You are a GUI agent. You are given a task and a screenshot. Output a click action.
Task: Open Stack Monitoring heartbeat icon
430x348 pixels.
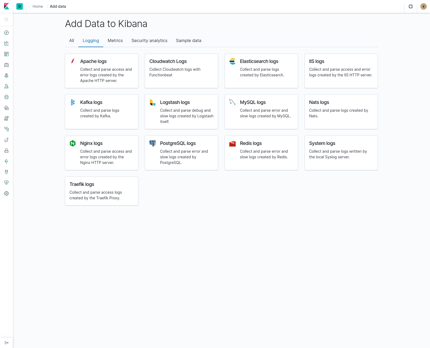pyautogui.click(x=6, y=182)
